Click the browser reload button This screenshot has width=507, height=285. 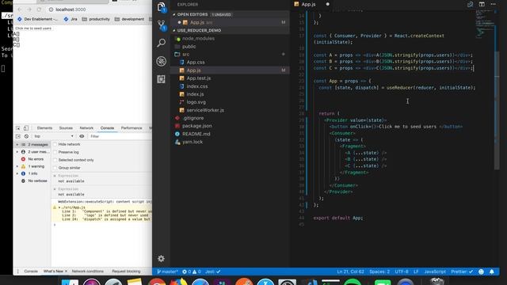(x=39, y=9)
